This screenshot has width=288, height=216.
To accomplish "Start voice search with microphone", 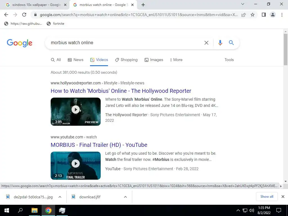I will coord(220,43).
